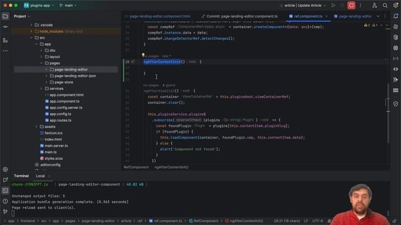This screenshot has width=401, height=225.
Task: Open app.component.html in project tree
Action: click(x=66, y=95)
